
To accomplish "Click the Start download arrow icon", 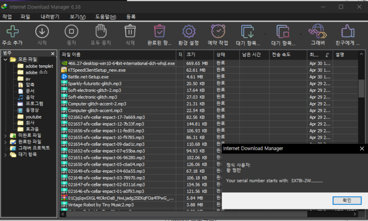I will (x=42, y=31).
